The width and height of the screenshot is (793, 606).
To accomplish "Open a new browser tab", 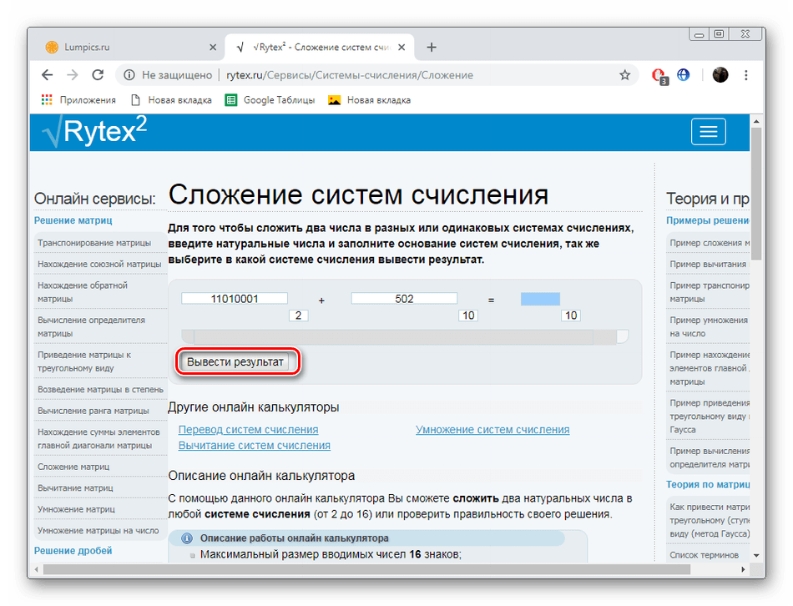I will click(x=432, y=48).
